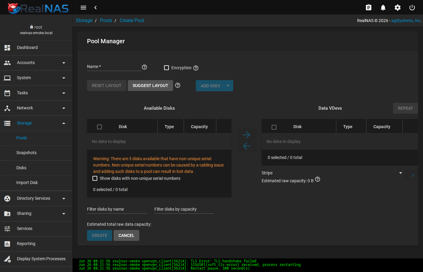The image size is (423, 272).
Task: Click the Display System Processes icon
Action: point(7,259)
